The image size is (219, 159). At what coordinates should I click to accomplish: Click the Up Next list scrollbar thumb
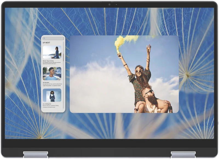(64, 57)
